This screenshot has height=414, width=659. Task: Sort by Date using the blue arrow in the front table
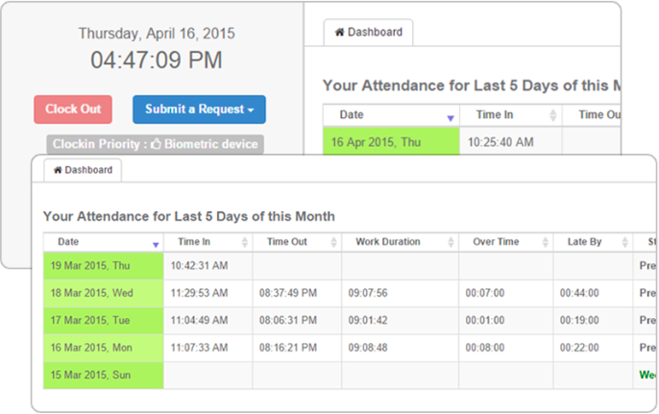click(x=156, y=245)
